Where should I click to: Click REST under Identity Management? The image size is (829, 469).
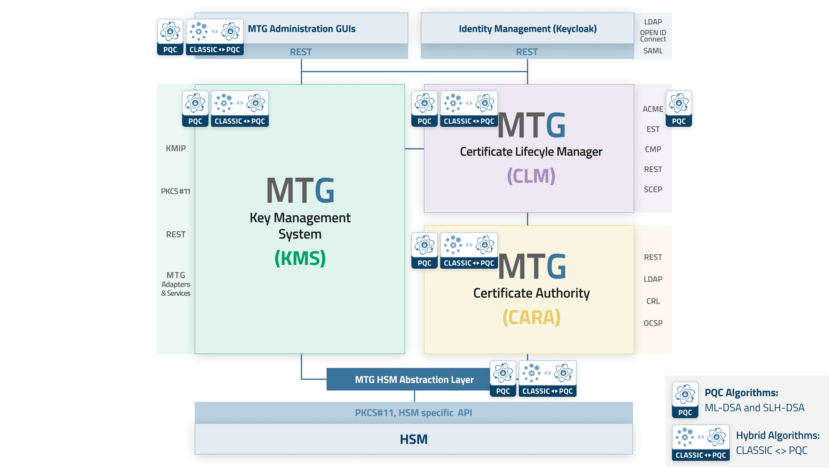click(x=527, y=52)
